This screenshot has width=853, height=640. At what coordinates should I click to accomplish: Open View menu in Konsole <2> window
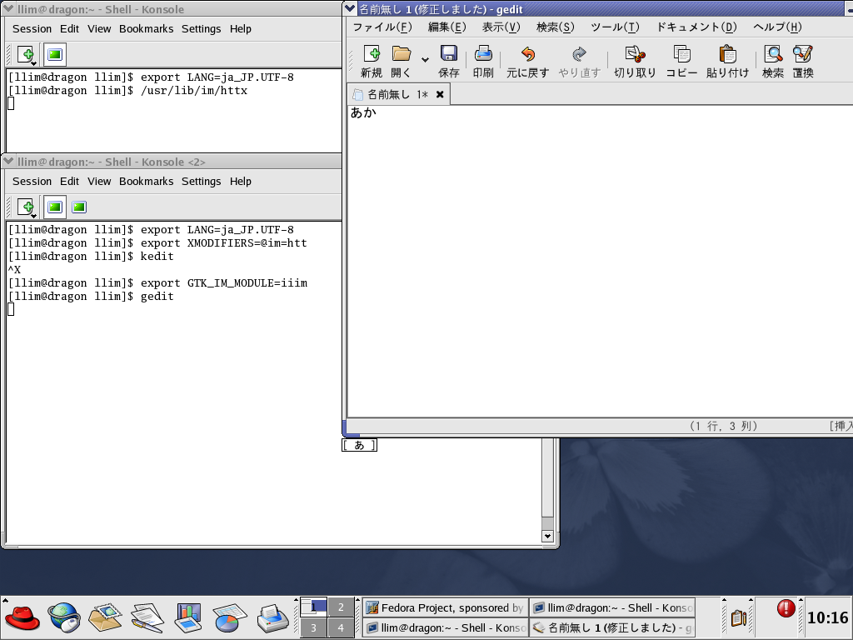click(x=99, y=181)
